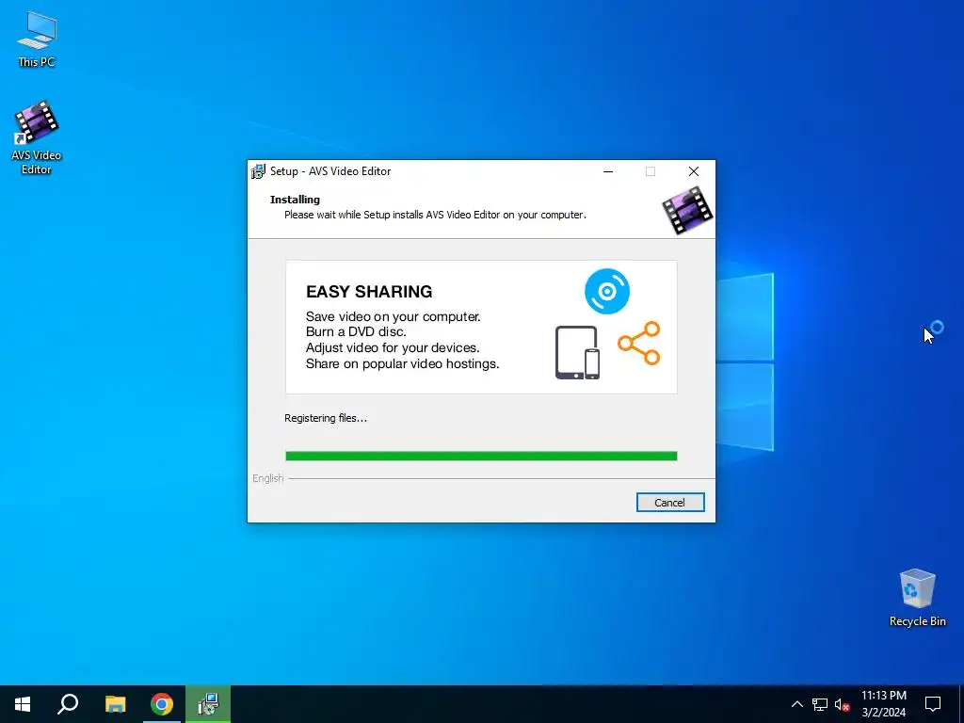The image size is (964, 723).
Task: Close the Setup - AVS Video Editor window
Action: coord(694,171)
